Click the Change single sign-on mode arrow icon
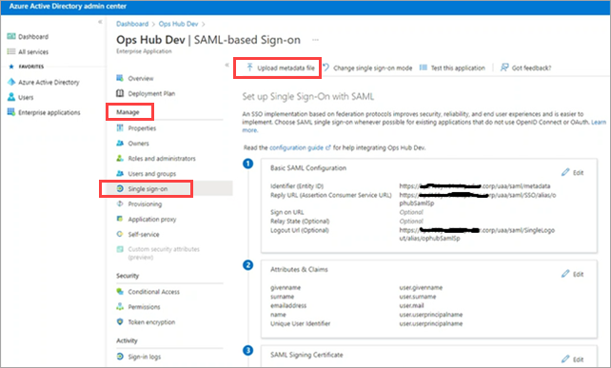Screen dimensions: 611x368 tap(326, 68)
